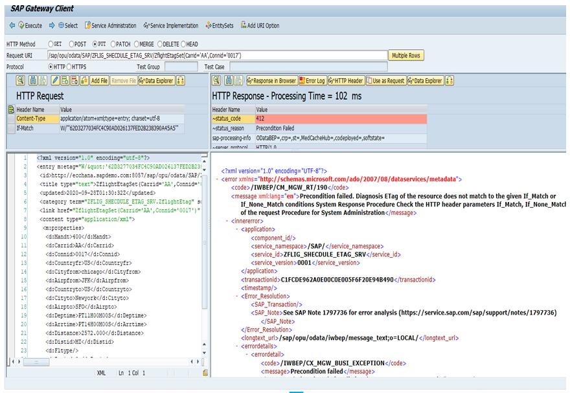
Task: Click the Request URI input field
Action: click(218, 56)
